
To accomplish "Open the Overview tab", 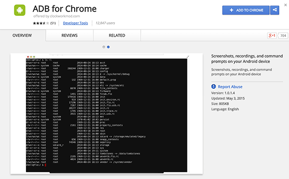I will 22,35.
